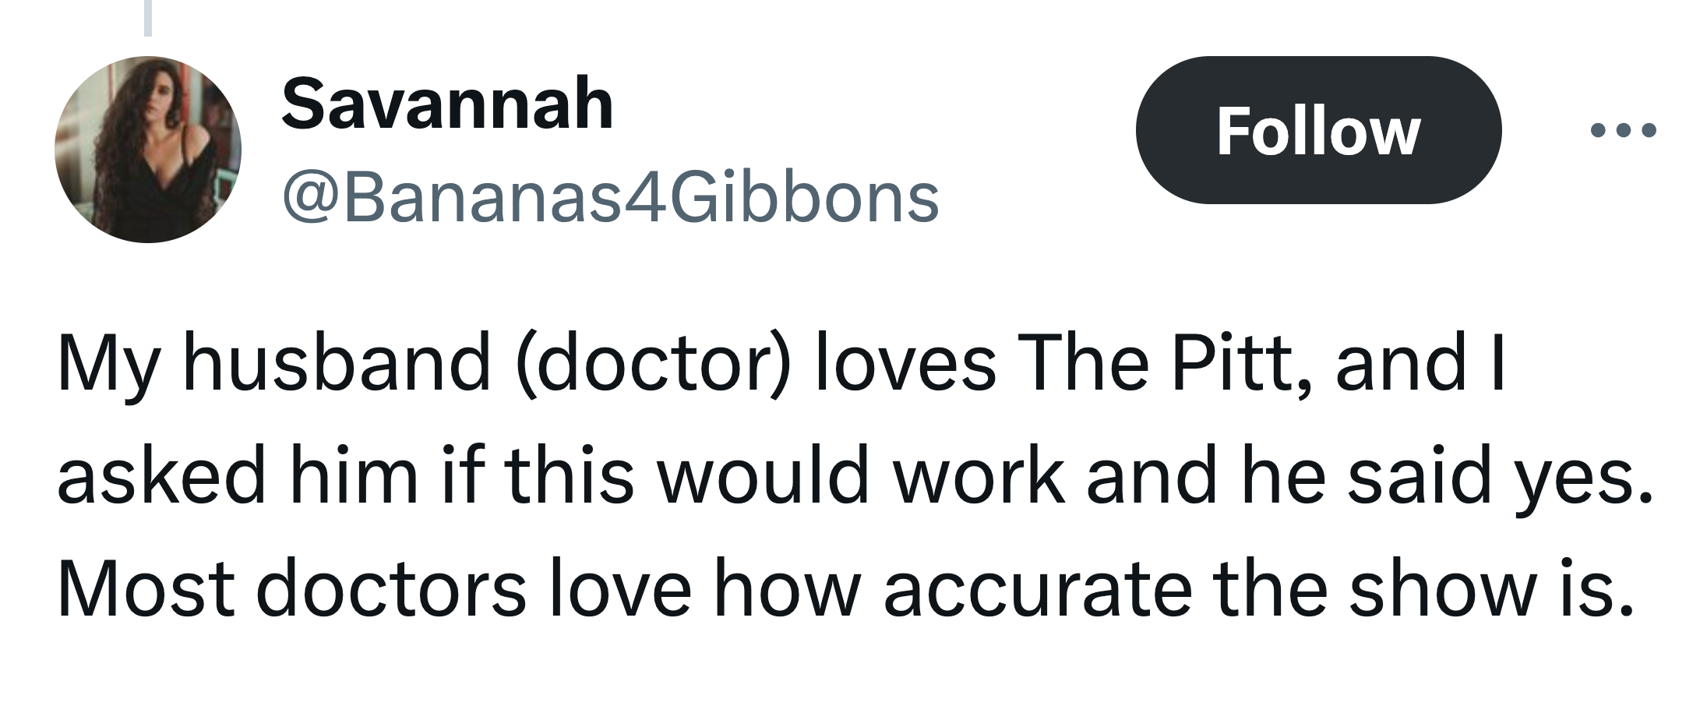Open the Savannah display name link
This screenshot has height=706, width=1700.
447,104
